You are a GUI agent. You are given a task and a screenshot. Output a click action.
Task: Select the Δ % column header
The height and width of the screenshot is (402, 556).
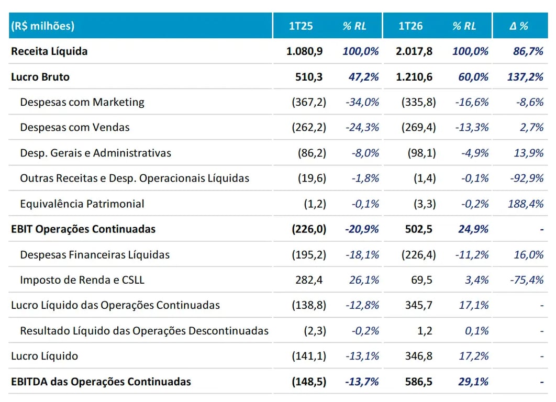[x=519, y=26]
